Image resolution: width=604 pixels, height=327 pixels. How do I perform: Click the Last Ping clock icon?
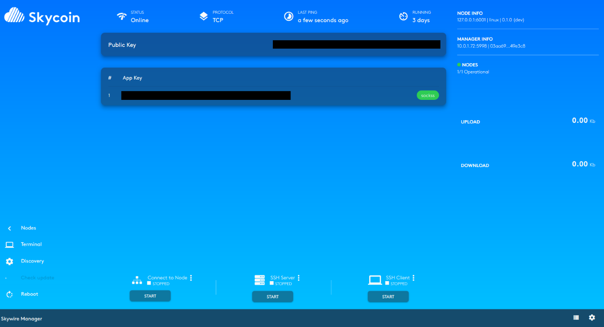[x=288, y=16]
